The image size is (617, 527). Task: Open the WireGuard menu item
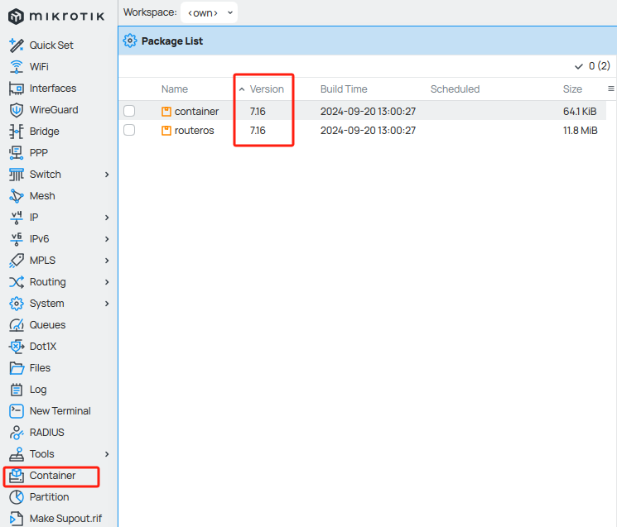tap(54, 110)
